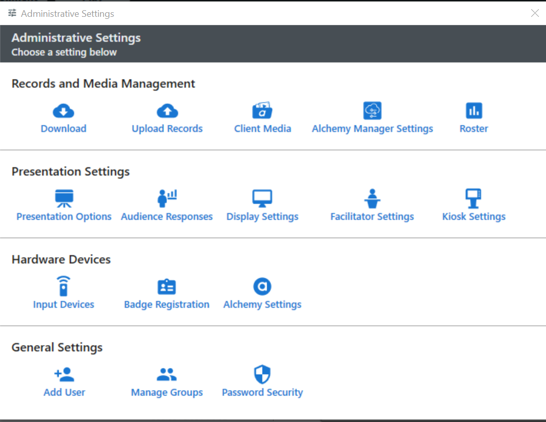Image resolution: width=546 pixels, height=422 pixels.
Task: Open Presentation Options easel icon
Action: (64, 198)
